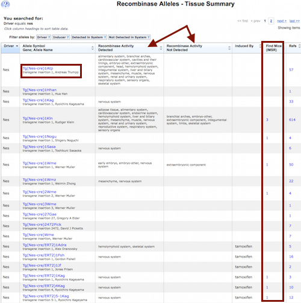Jump to the last results page

294,21
